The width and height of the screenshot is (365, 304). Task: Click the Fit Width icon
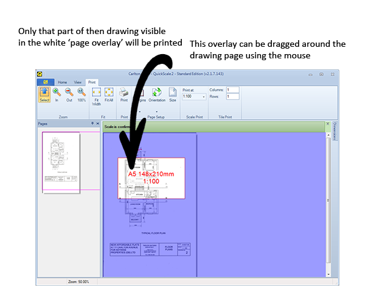[x=96, y=94]
